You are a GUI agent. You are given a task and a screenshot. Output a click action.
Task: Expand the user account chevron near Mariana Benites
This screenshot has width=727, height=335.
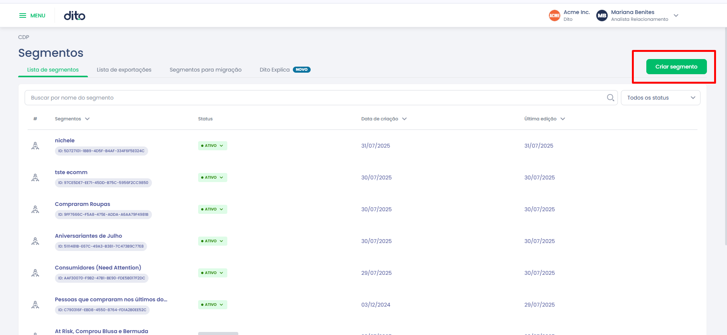click(676, 16)
